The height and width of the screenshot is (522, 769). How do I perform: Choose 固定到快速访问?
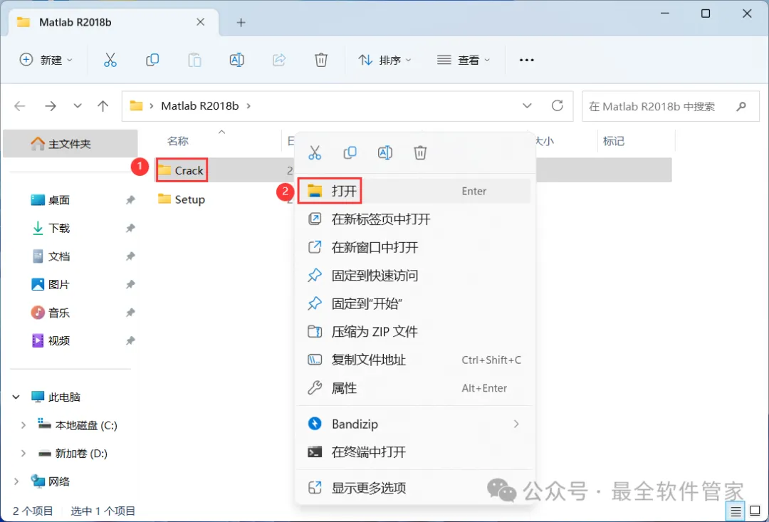(415, 275)
